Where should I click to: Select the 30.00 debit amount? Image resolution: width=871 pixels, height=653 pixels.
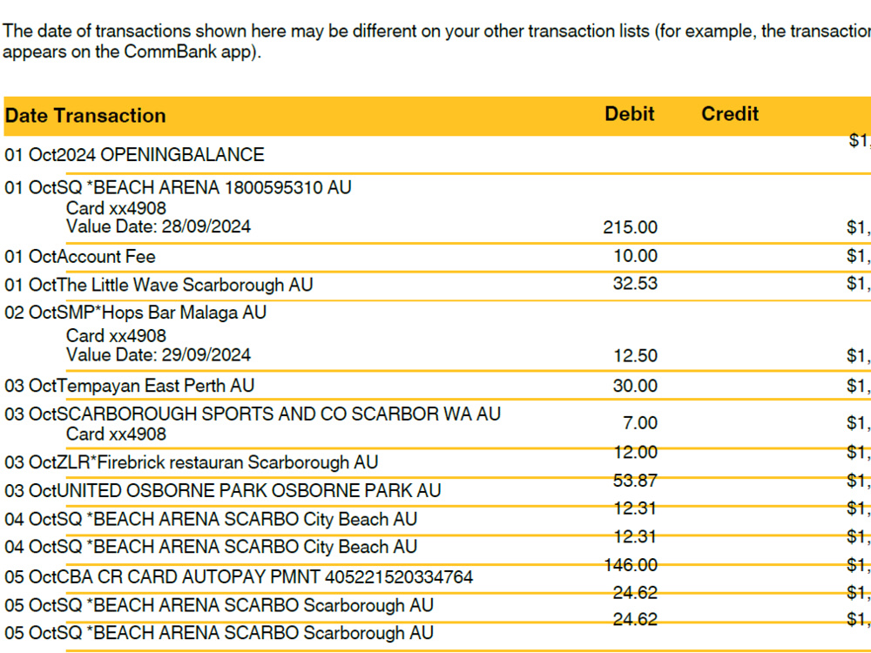pos(636,386)
